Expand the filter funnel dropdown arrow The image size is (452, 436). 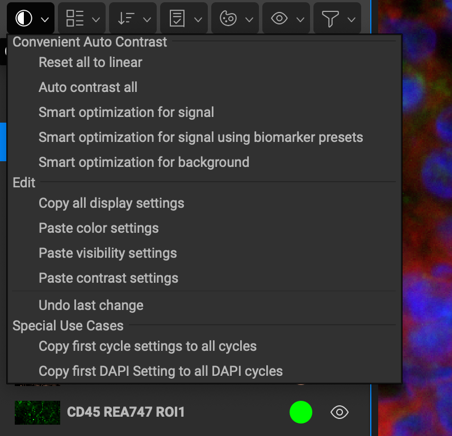[x=351, y=20]
